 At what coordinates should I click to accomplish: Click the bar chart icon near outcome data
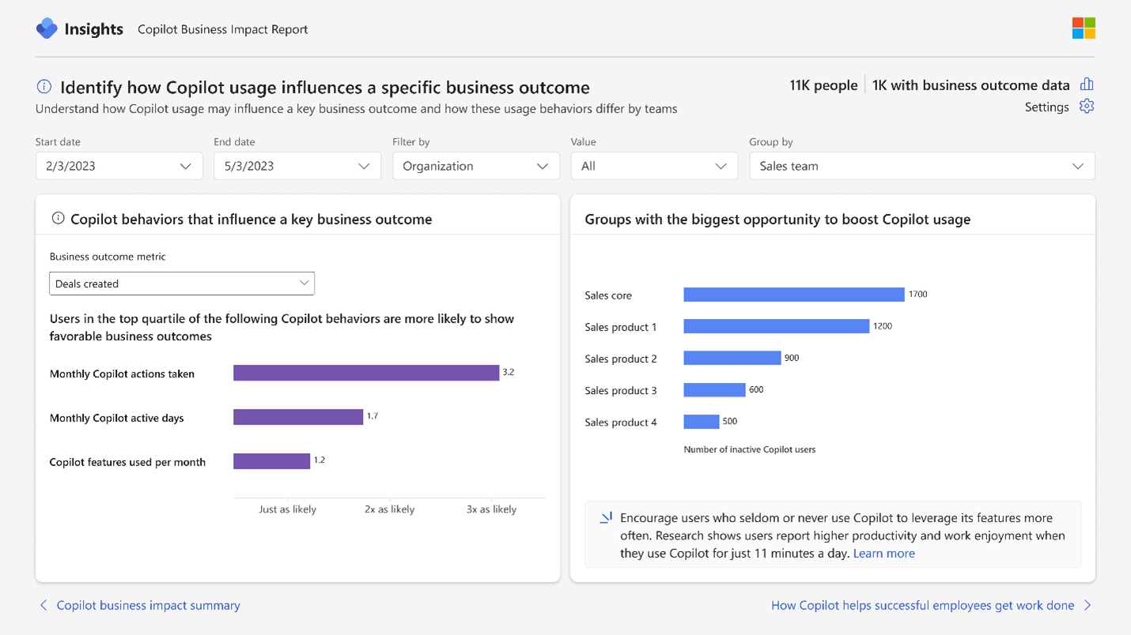tap(1087, 85)
